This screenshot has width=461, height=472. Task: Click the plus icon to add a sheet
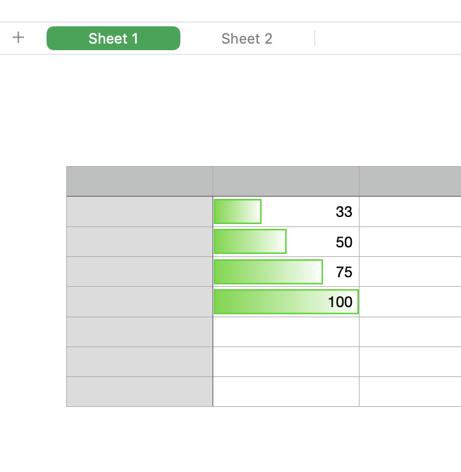click(x=19, y=38)
